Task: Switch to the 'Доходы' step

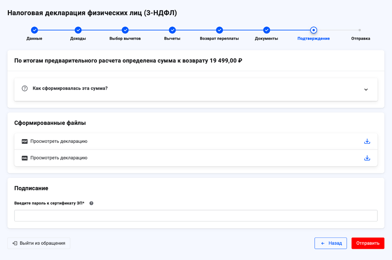Action: click(x=78, y=30)
